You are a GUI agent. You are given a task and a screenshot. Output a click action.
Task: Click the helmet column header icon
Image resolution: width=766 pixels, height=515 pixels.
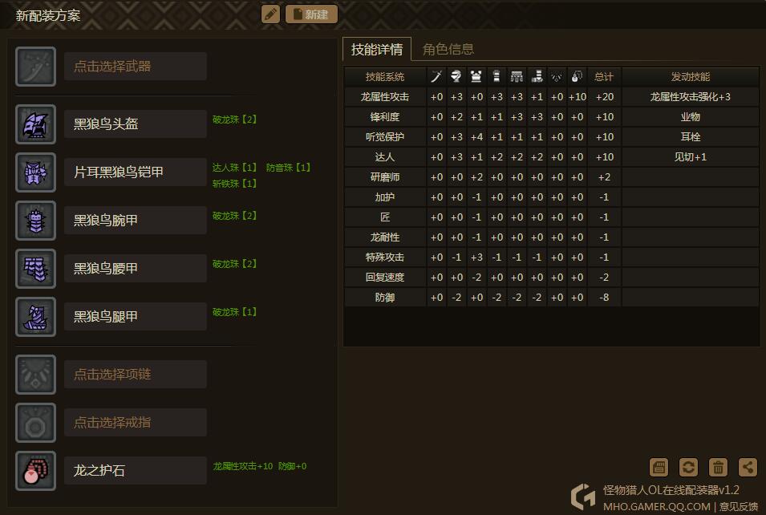[x=456, y=77]
